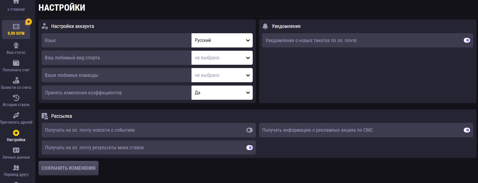Click the yellow plus badge on balance

click(29, 22)
